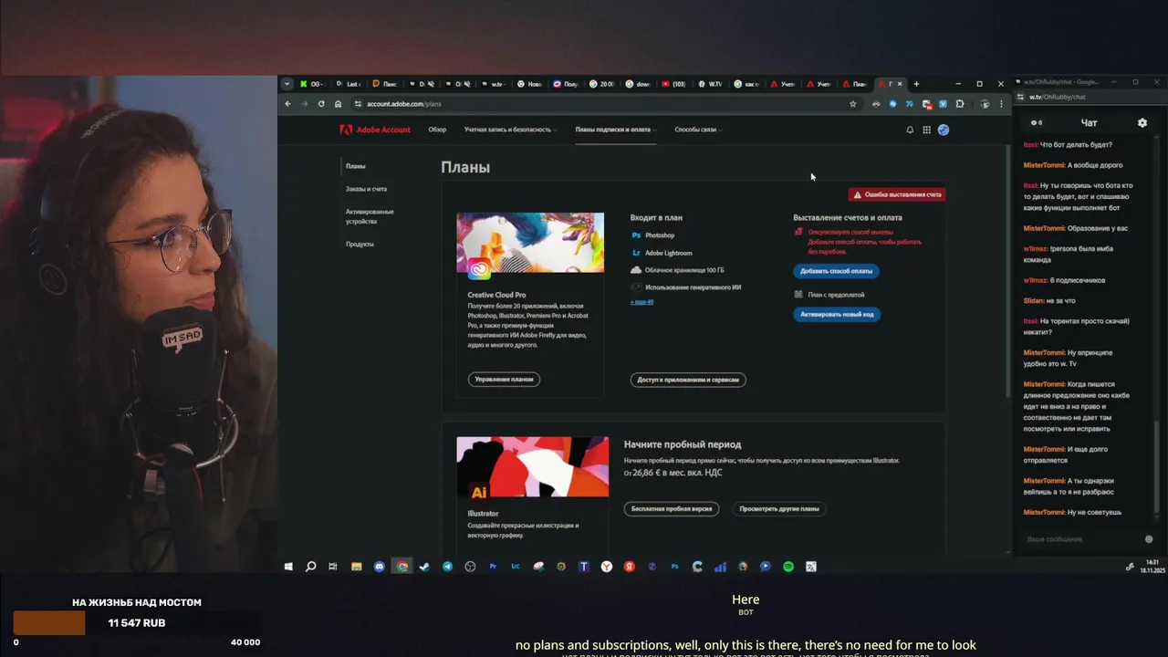Click the chat URL bar w.tv/OhRubby/chat
Screen dimensions: 1168x657
[x=1058, y=97]
